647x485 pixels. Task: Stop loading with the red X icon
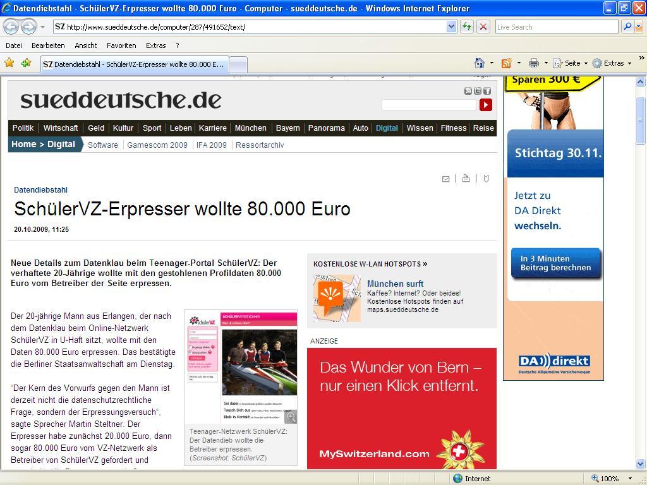point(483,27)
